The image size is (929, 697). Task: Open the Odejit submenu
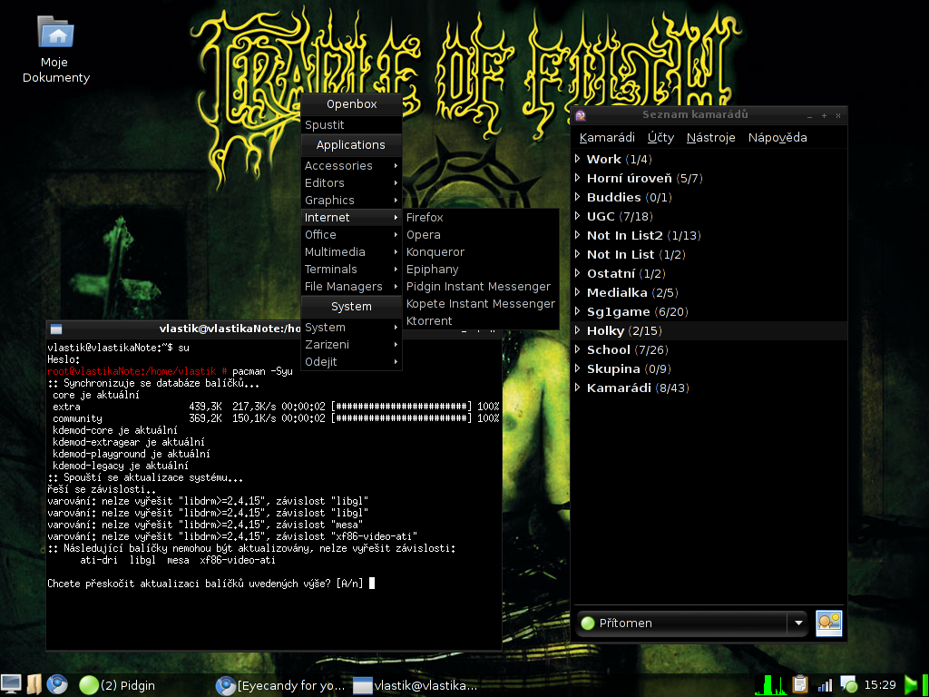coord(351,361)
